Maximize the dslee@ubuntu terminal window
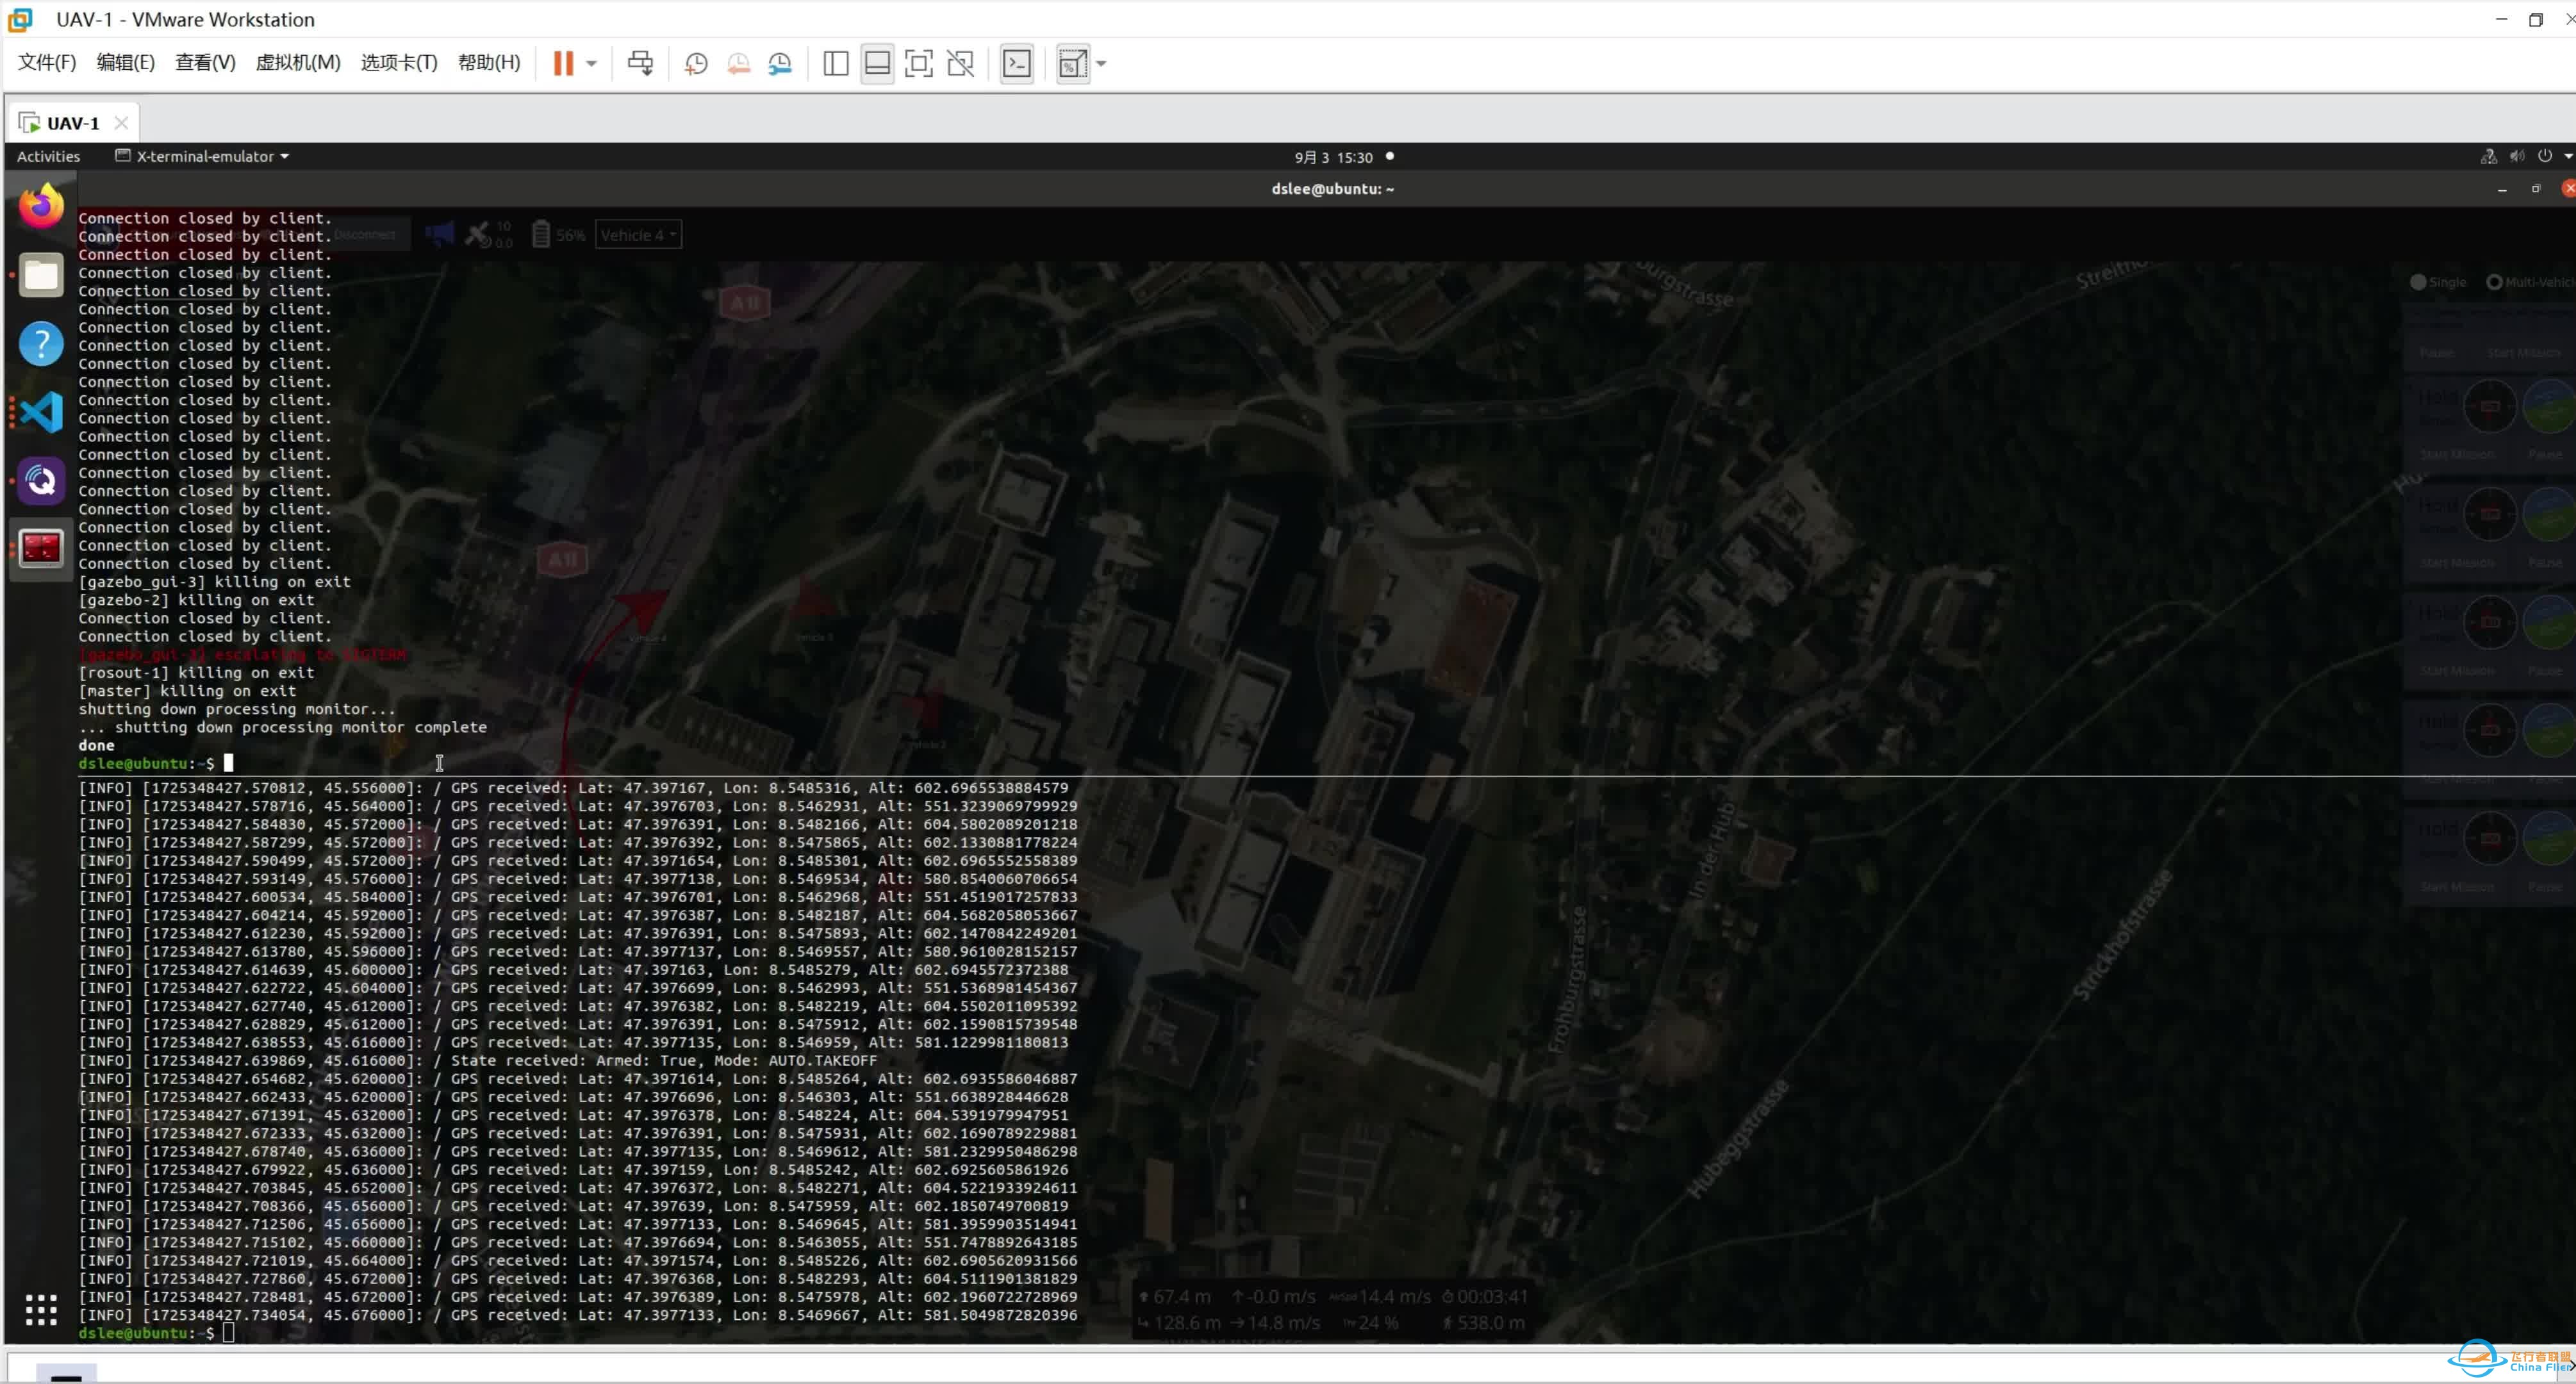Viewport: 2576px width, 1384px height. click(2536, 189)
